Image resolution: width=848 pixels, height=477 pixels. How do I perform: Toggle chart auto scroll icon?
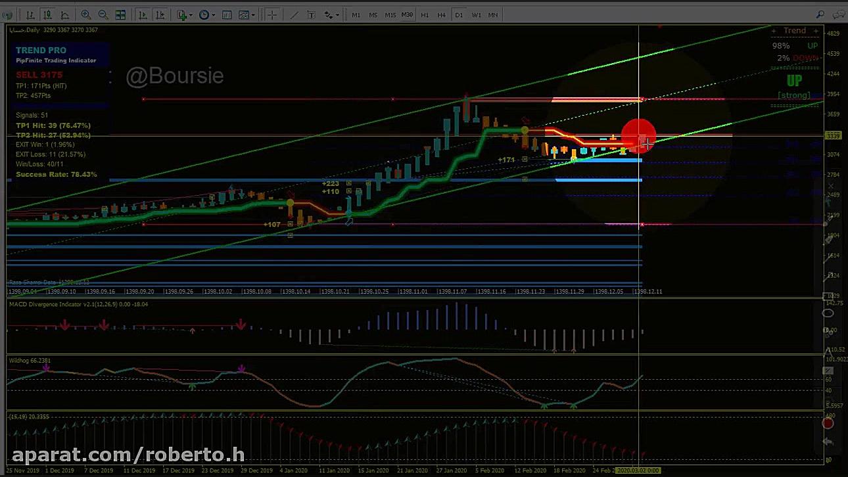[x=143, y=14]
